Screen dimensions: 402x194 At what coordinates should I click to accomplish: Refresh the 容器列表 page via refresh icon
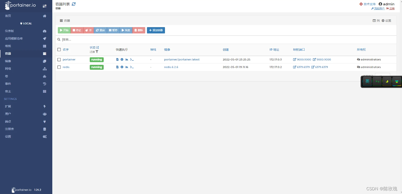pyautogui.click(x=73, y=4)
